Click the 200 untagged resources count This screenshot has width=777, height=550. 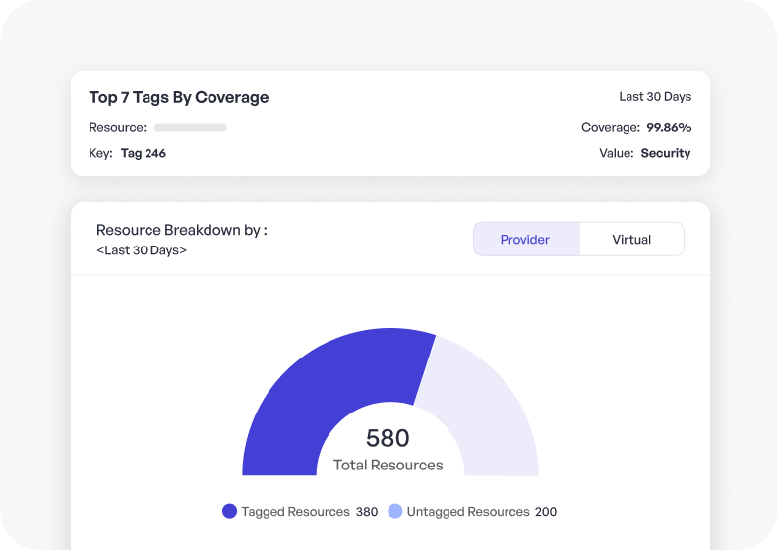click(x=546, y=512)
